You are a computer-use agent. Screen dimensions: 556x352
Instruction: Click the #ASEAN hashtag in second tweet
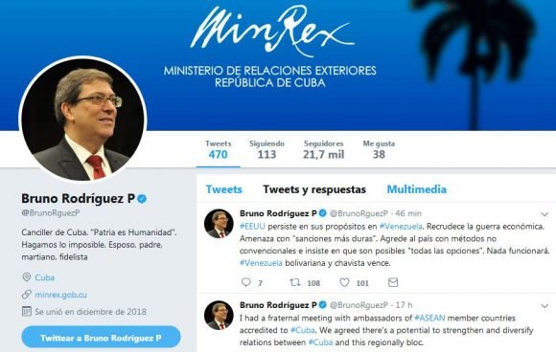tap(429, 318)
